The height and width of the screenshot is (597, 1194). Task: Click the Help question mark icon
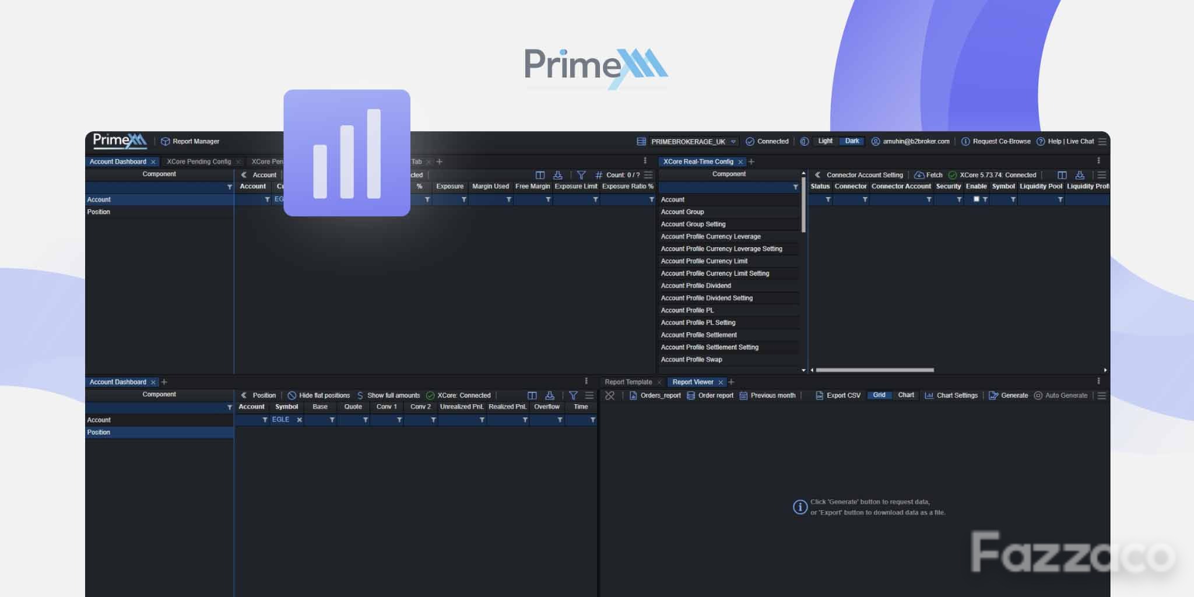coord(1041,142)
